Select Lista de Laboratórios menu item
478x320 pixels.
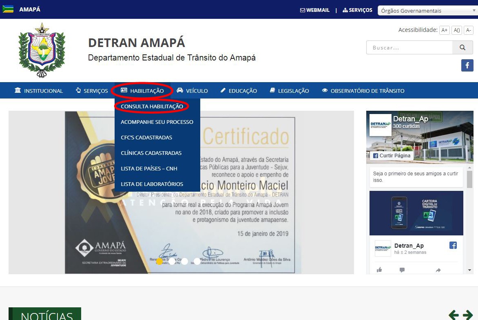[x=152, y=184]
